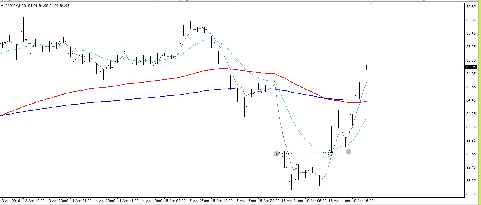Click the 15 Apr 15:00 time label
The width and height of the screenshot is (481, 205).
pos(245,201)
